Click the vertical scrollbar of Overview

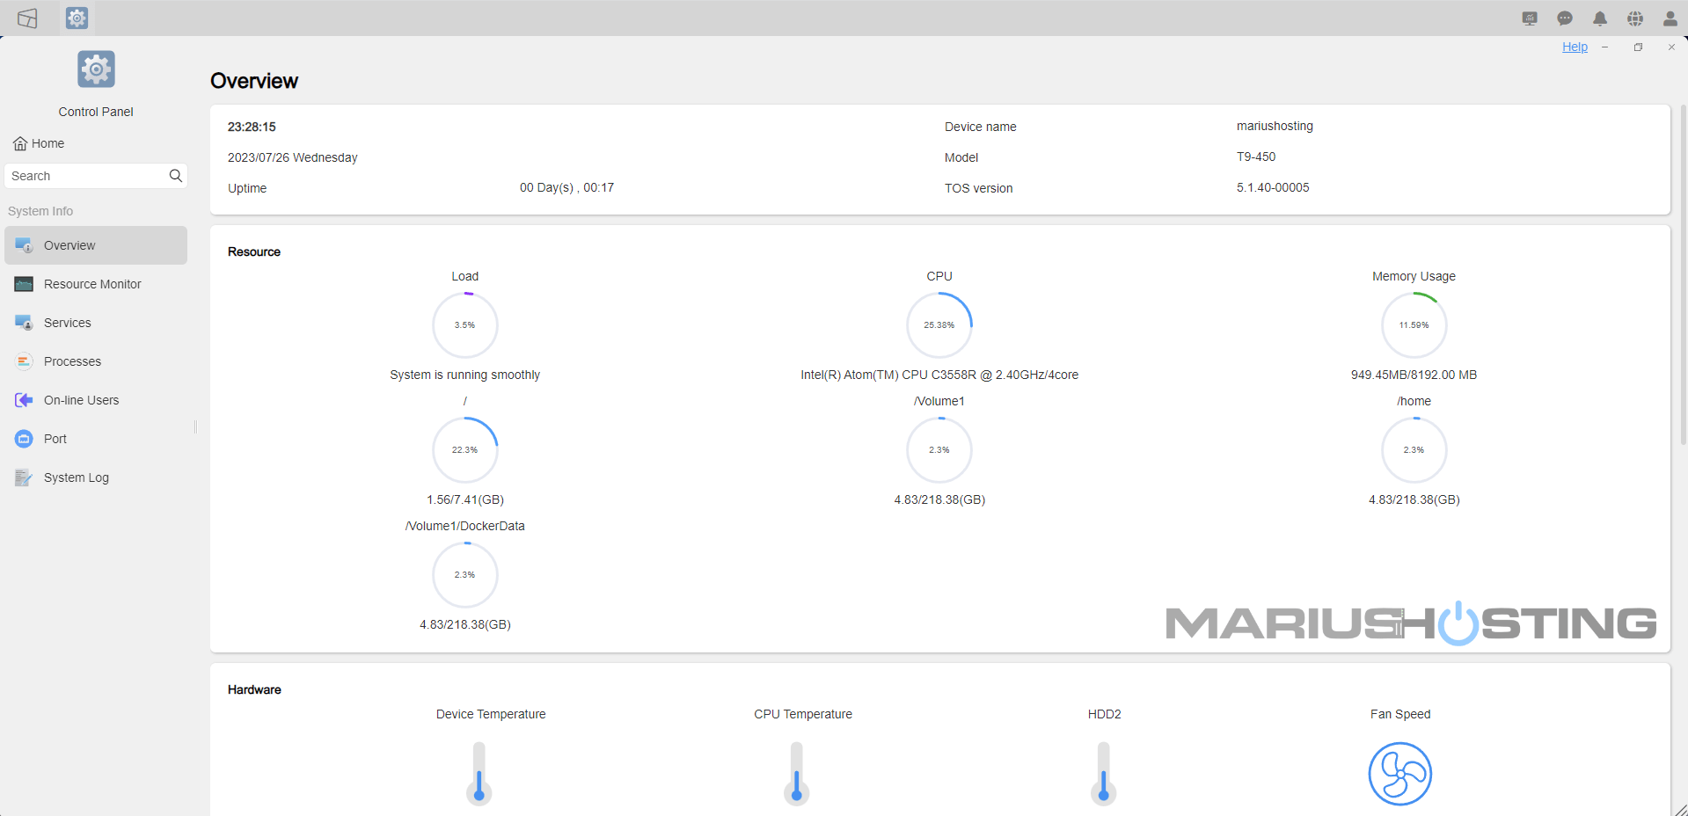tap(1683, 273)
